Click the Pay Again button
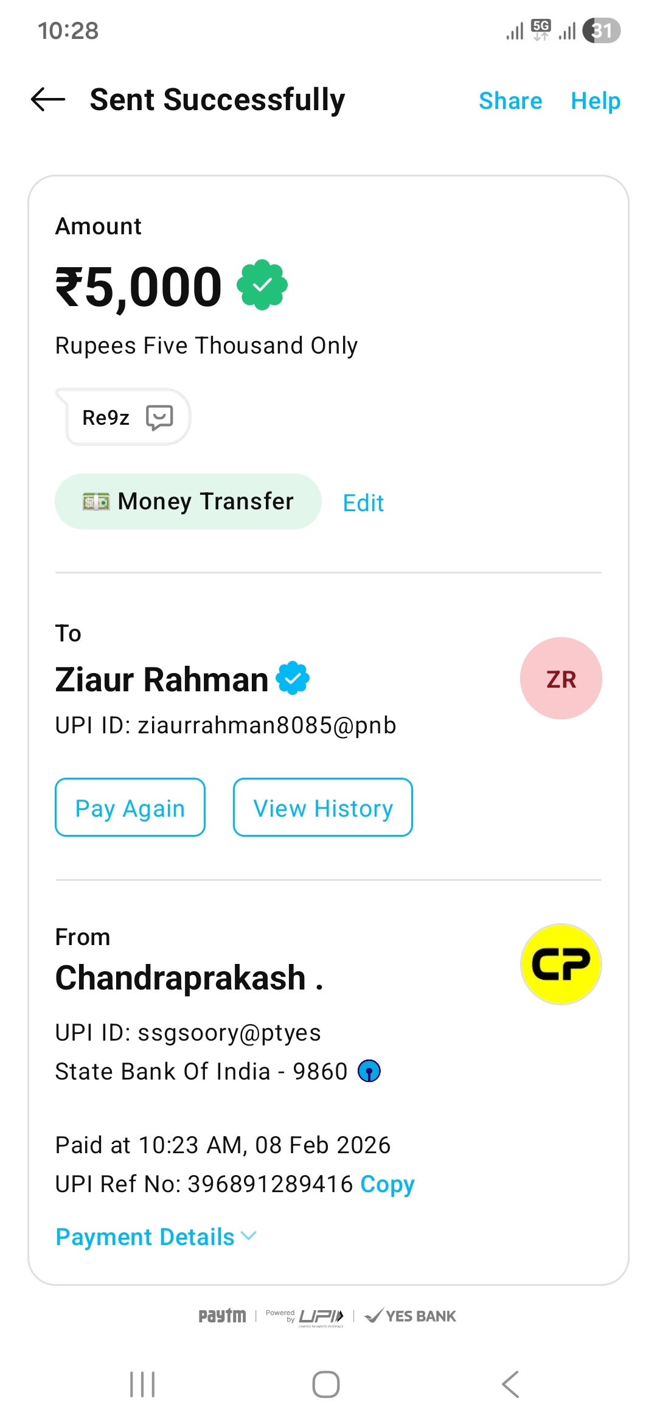This screenshot has height=1424, width=657. pyautogui.click(x=130, y=808)
